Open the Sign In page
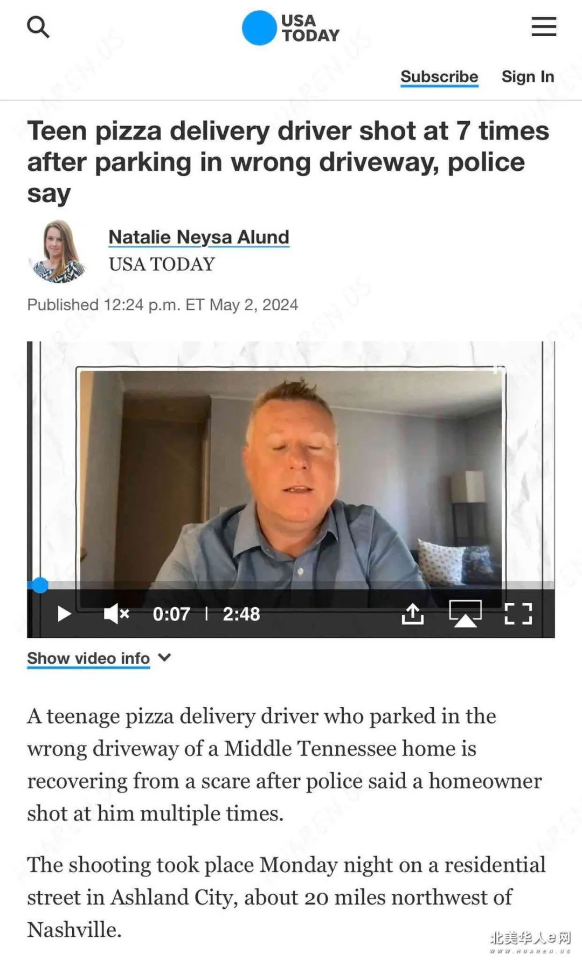Viewport: 582px width, 960px height. point(528,77)
